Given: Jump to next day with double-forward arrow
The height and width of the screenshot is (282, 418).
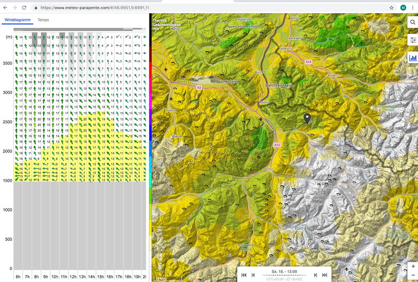Looking at the screenshot, I should pyautogui.click(x=324, y=275).
